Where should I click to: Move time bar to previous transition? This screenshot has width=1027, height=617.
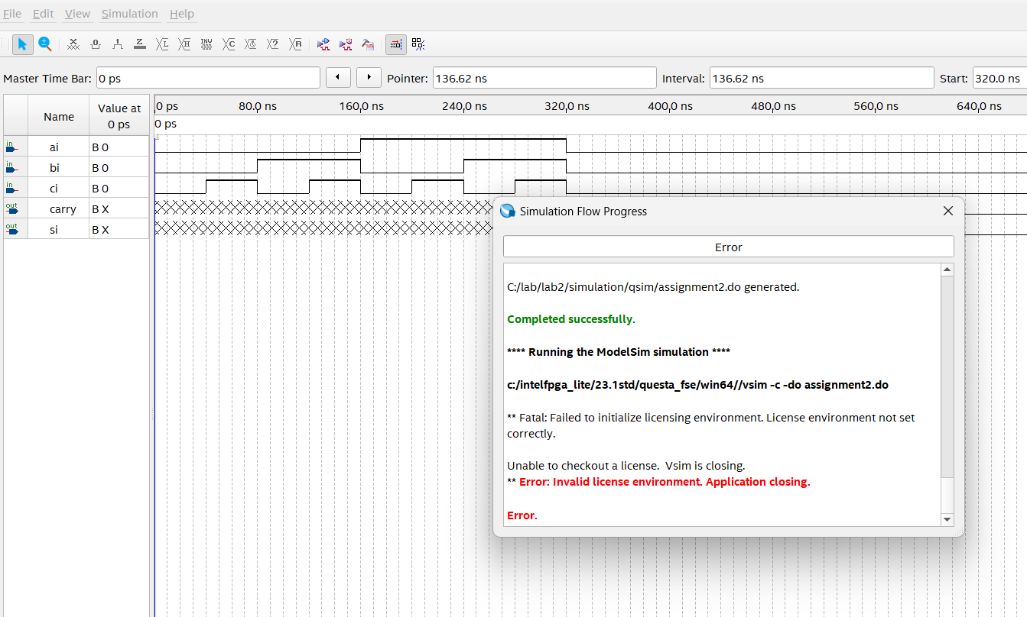coord(338,78)
